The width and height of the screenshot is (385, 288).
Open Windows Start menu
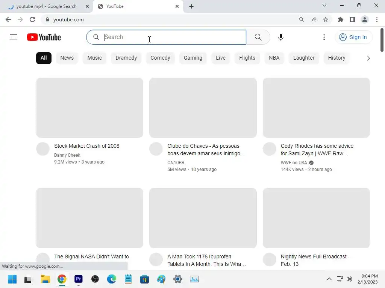click(x=12, y=279)
